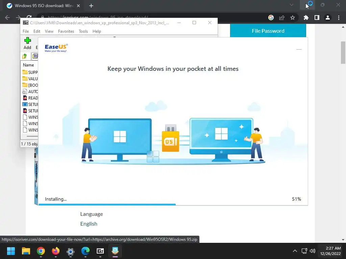Click the Google icon in address bar

coord(271,18)
